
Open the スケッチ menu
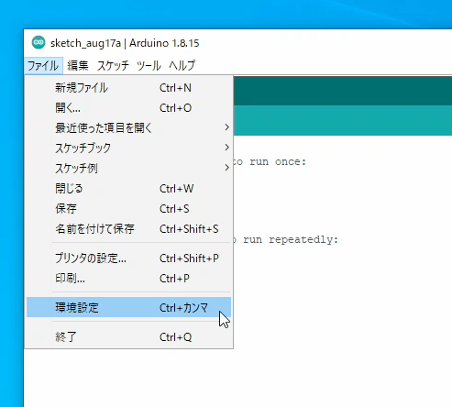click(x=113, y=65)
